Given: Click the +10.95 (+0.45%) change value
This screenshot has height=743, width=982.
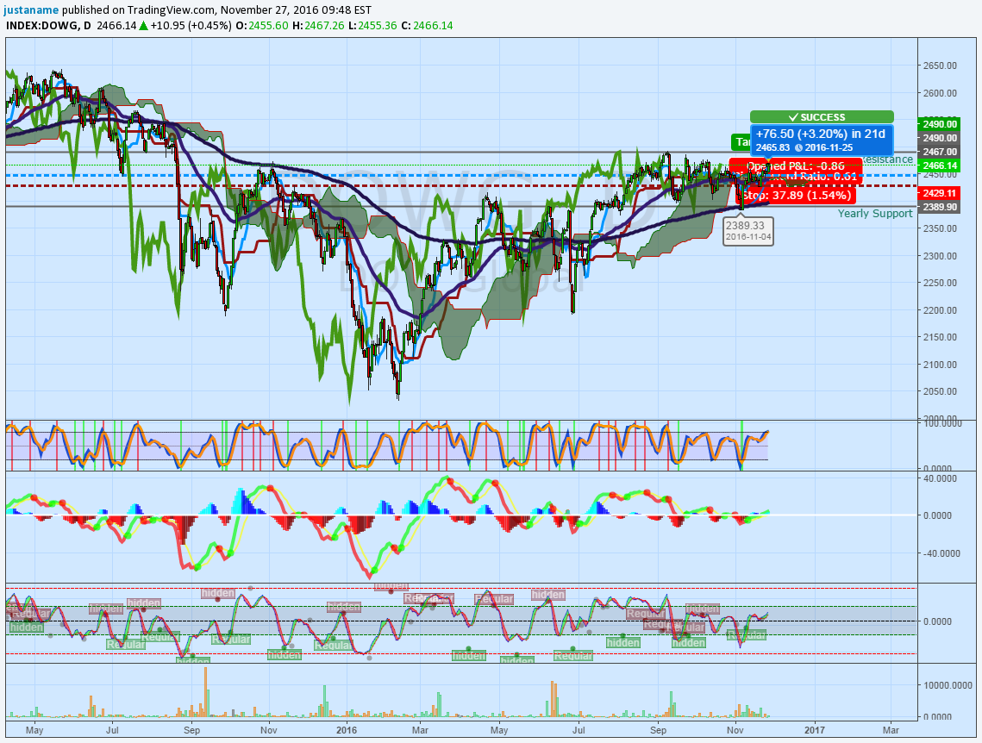Looking at the screenshot, I should (191, 26).
